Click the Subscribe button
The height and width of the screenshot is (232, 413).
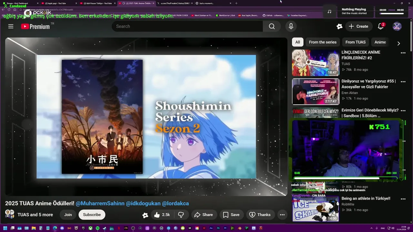click(92, 215)
